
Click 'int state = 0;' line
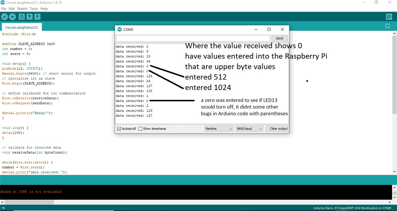(16, 54)
